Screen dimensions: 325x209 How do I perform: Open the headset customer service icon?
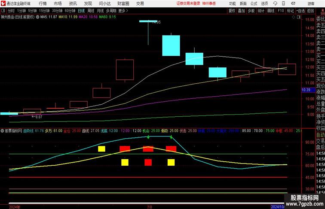click(x=275, y=3)
